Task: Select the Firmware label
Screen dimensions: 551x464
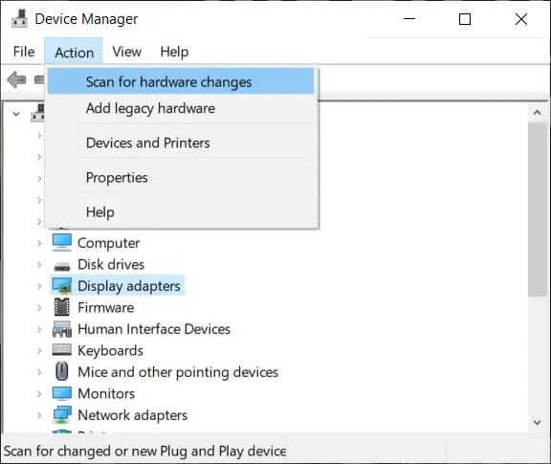Action: pyautogui.click(x=106, y=307)
